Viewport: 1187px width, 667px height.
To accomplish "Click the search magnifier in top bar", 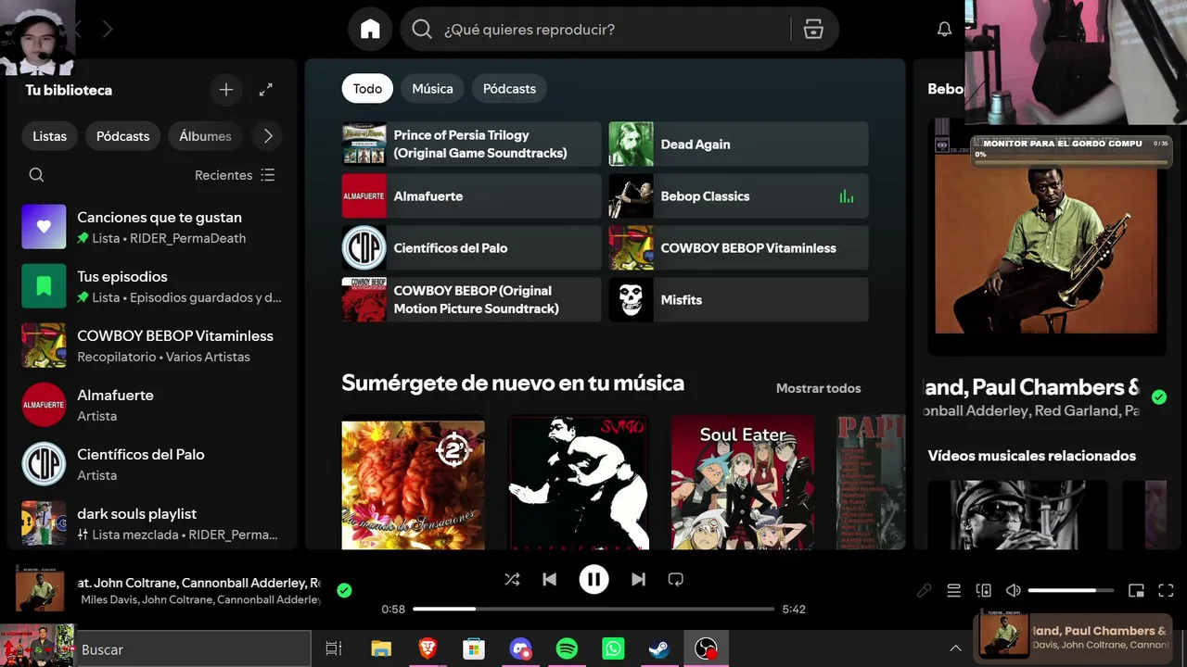I will click(x=422, y=30).
